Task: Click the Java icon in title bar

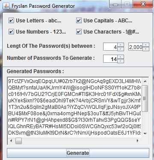Action: 6,6
